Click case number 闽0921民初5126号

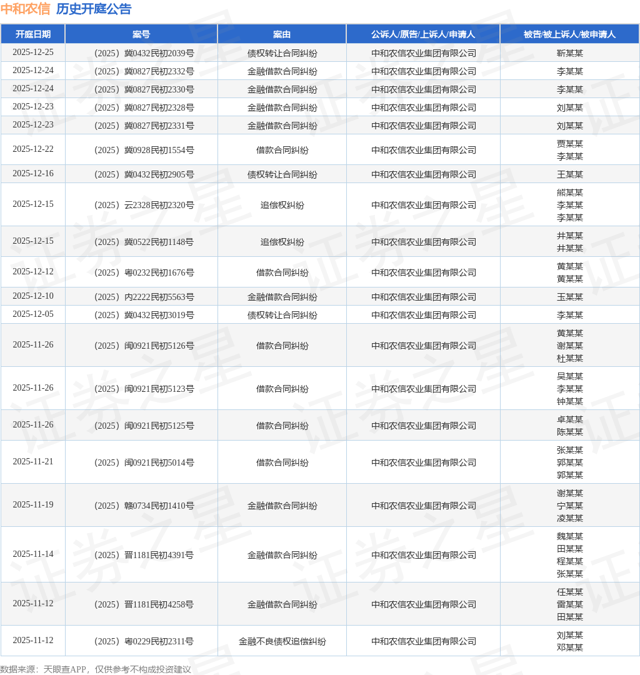[x=144, y=346]
